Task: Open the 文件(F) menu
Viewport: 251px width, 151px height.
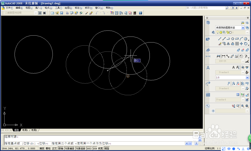Action: tap(10, 8)
